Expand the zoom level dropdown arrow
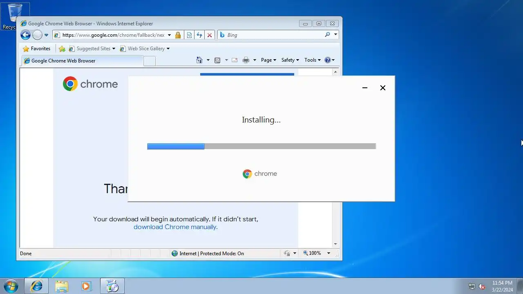This screenshot has height=294, width=523. click(x=329, y=253)
